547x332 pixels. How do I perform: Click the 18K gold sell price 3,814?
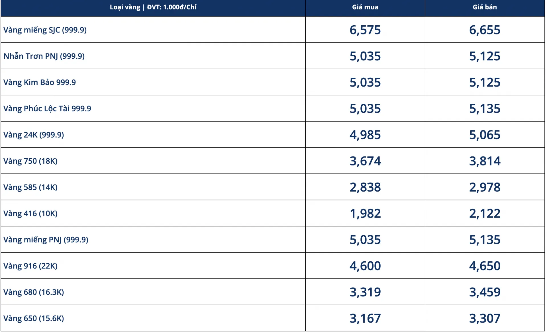pos(485,161)
